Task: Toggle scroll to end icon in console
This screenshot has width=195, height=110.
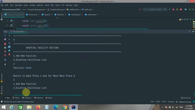Action: pyautogui.click(x=9, y=47)
